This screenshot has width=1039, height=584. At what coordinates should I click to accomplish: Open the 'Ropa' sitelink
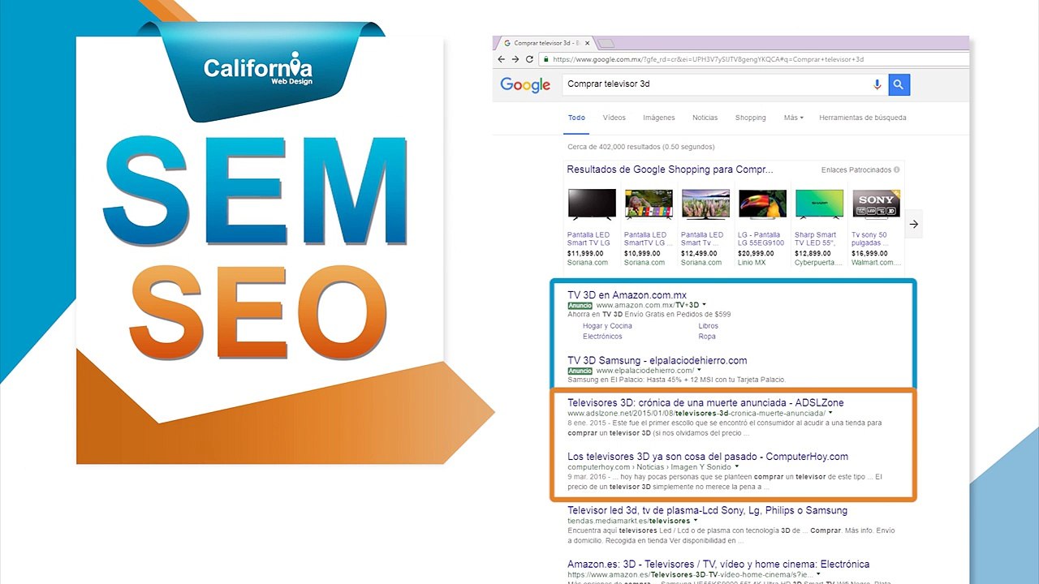(707, 337)
